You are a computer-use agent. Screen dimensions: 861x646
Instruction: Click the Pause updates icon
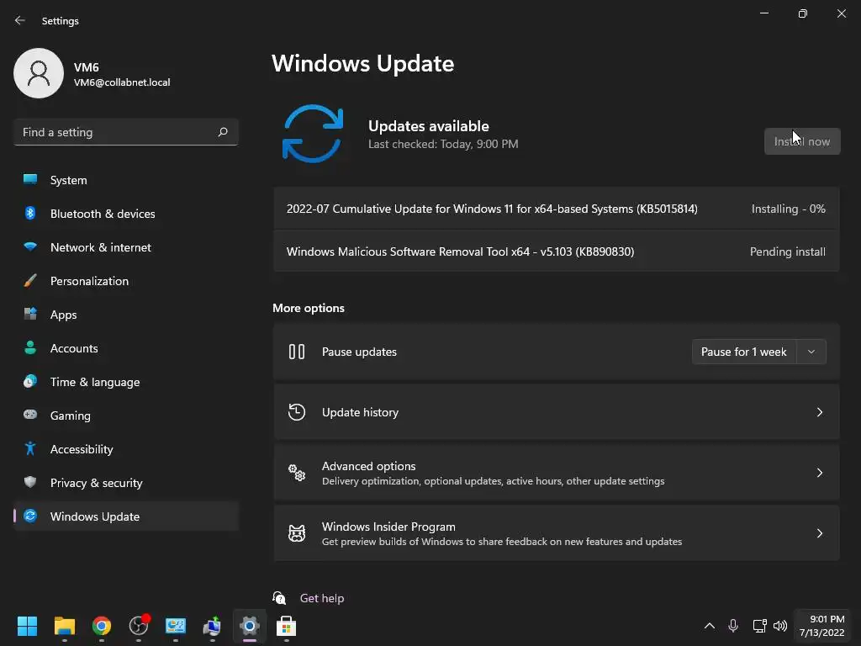[x=297, y=352]
